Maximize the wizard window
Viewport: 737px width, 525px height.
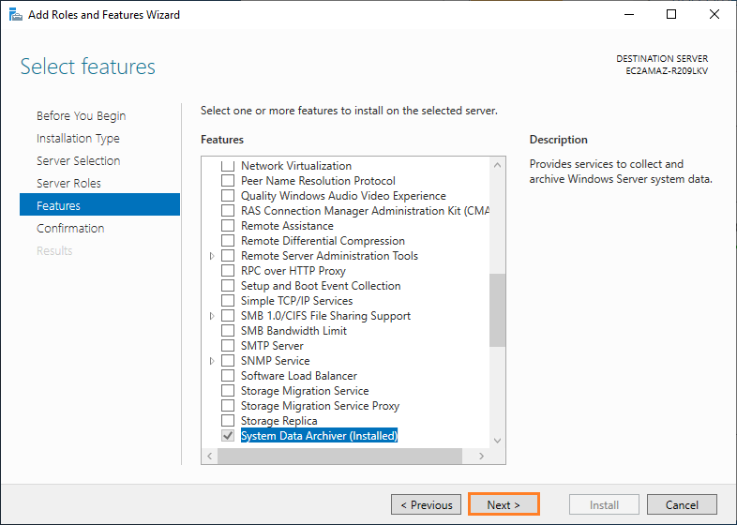[x=671, y=15]
